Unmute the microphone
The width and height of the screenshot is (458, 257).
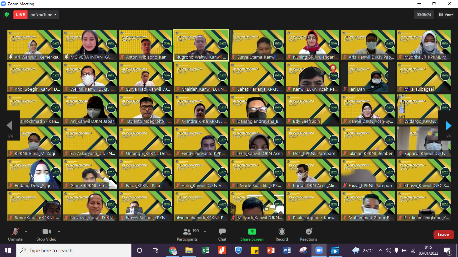point(15,234)
